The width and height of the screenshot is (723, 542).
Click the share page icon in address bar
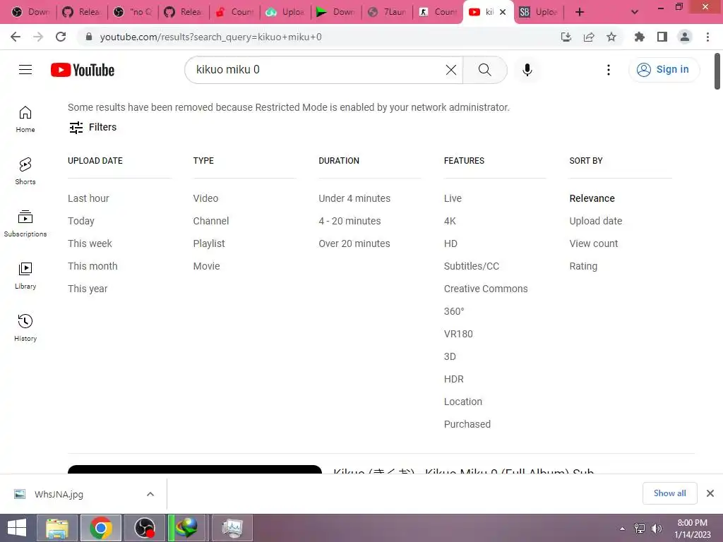pyautogui.click(x=589, y=37)
